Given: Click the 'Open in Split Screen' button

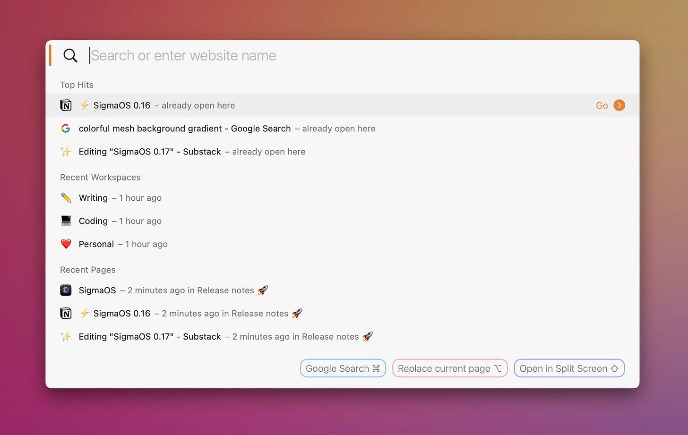Looking at the screenshot, I should click(x=569, y=368).
